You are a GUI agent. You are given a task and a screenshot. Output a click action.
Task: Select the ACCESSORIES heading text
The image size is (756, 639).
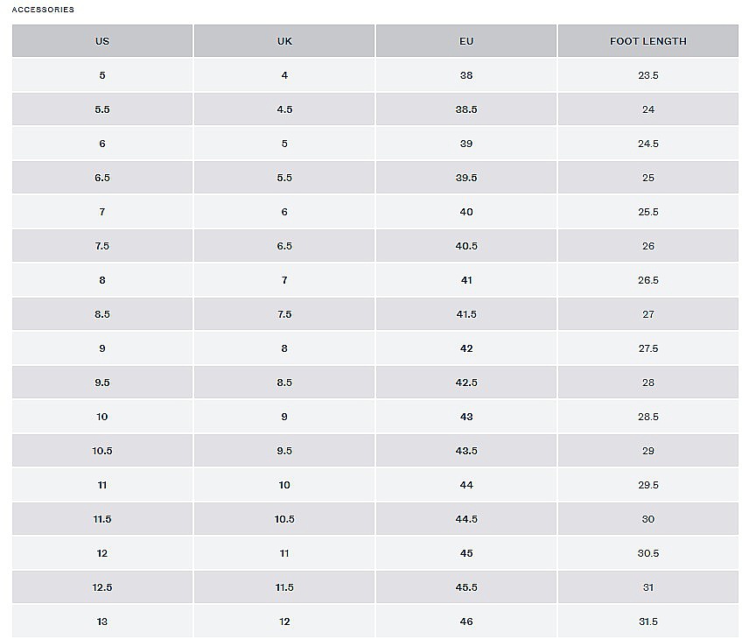43,10
